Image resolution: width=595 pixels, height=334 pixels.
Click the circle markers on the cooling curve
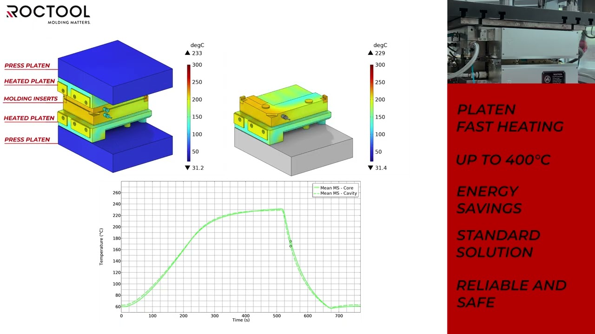point(291,244)
